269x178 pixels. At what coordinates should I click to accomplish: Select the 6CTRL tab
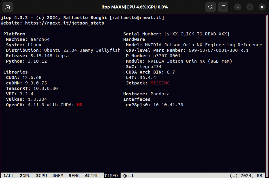click(92, 176)
